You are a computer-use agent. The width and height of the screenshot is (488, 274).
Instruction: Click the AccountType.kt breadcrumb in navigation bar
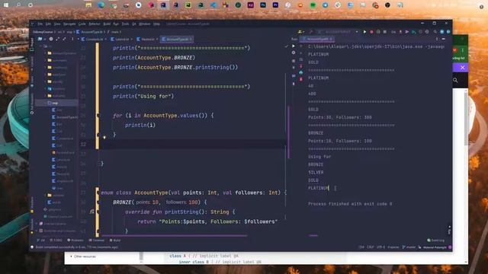click(89, 32)
